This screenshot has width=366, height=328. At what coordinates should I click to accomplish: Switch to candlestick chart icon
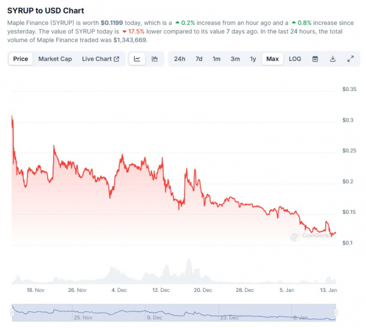(x=155, y=59)
